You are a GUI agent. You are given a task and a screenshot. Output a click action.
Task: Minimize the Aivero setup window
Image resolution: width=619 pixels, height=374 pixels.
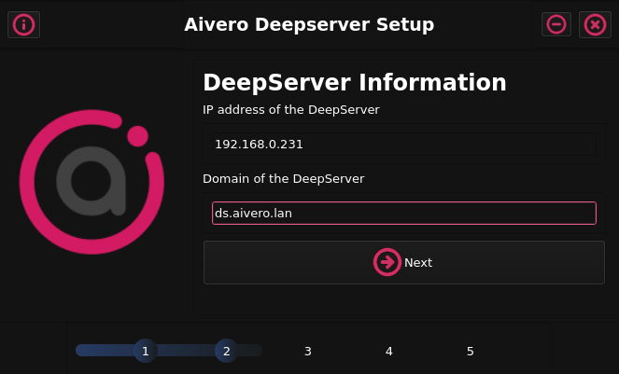click(556, 24)
